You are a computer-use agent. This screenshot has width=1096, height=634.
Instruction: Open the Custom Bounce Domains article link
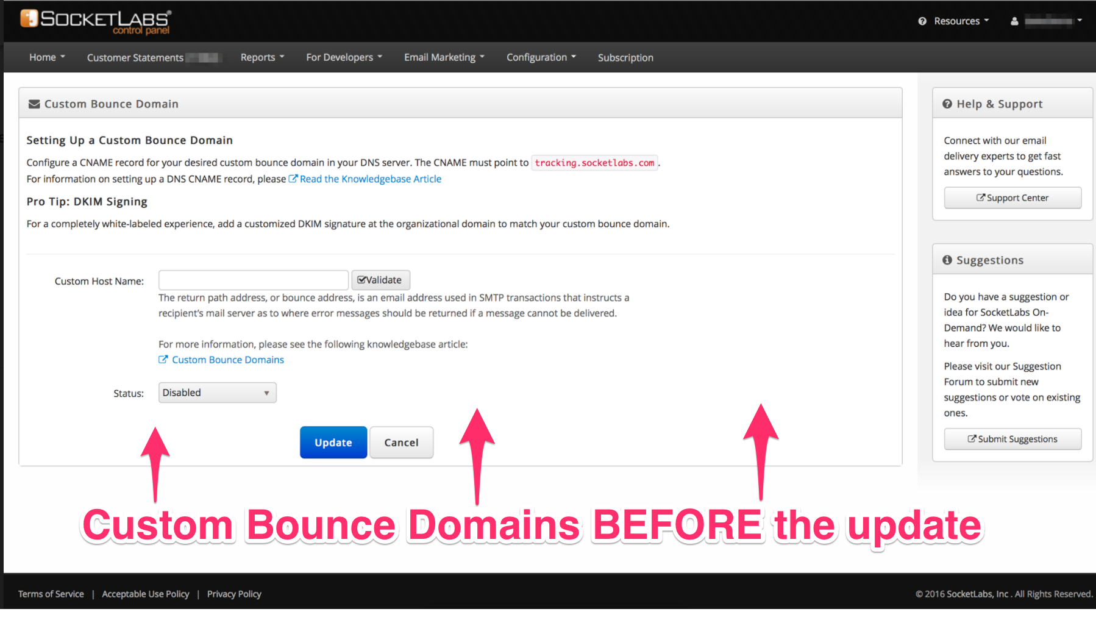point(221,360)
